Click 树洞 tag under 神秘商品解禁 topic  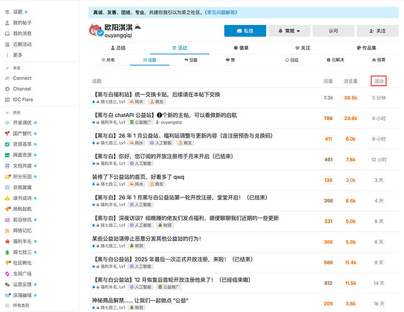(137, 308)
